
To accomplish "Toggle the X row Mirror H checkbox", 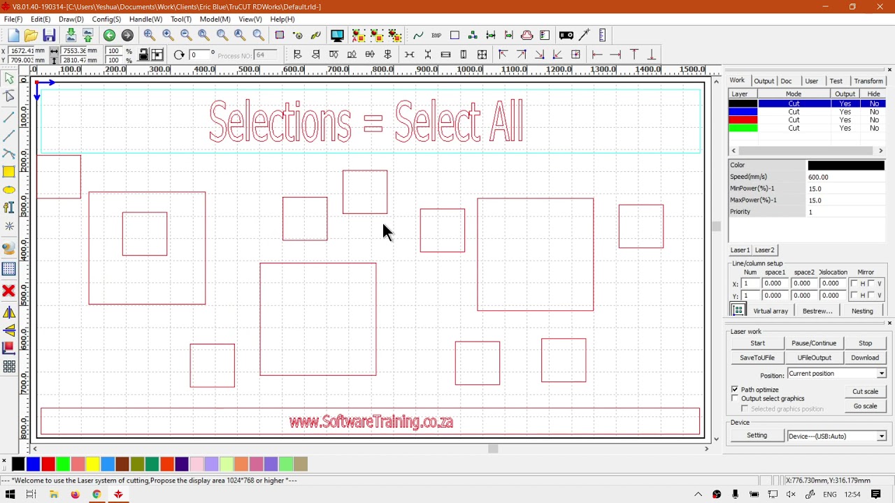I will (x=854, y=284).
